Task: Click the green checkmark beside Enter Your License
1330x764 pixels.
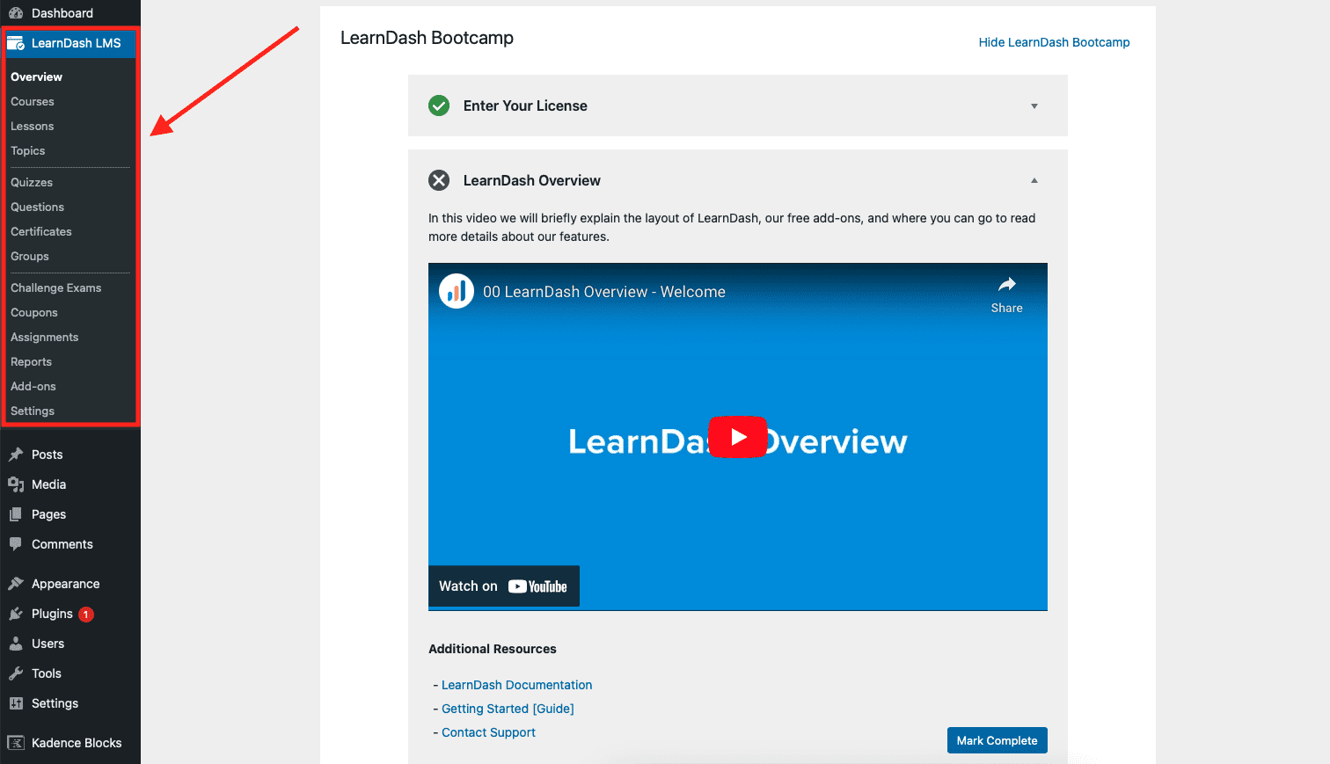Action: [x=439, y=106]
